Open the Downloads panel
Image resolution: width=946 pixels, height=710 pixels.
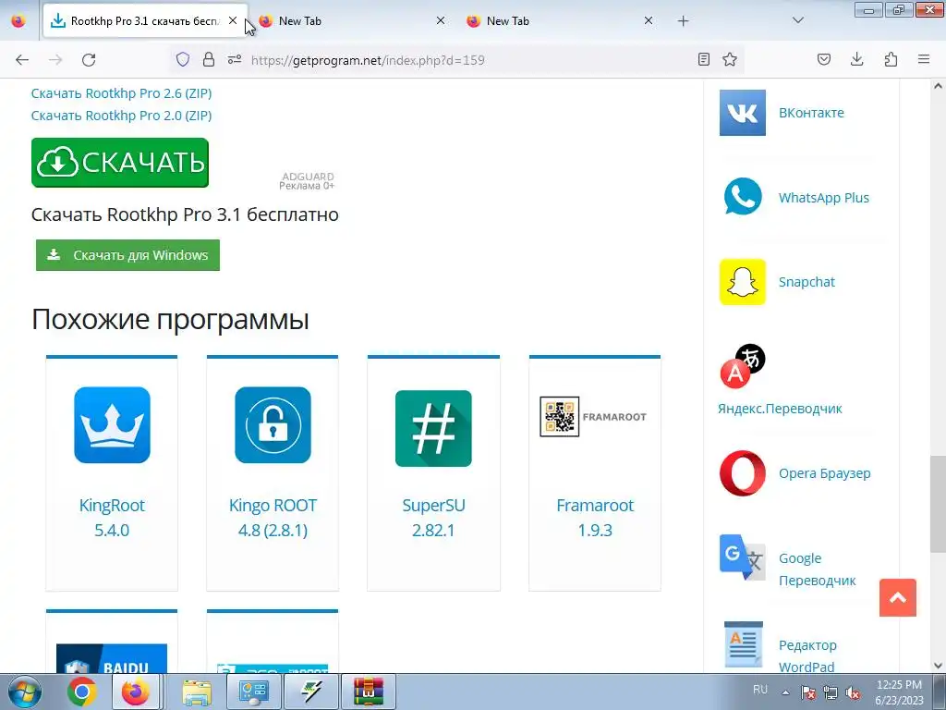[x=856, y=59]
